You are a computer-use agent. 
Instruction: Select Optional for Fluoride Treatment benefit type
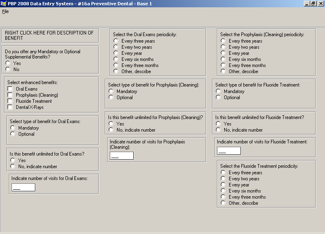point(218,97)
